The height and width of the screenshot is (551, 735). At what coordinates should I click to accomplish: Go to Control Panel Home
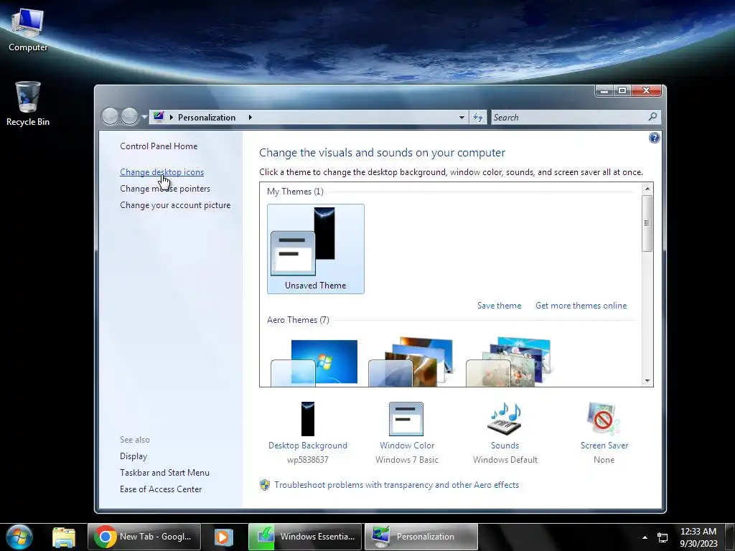[159, 146]
